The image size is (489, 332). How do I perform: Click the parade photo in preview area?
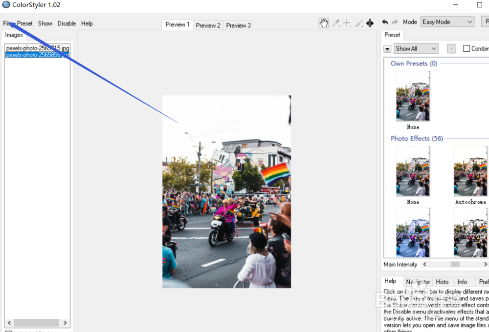click(227, 191)
